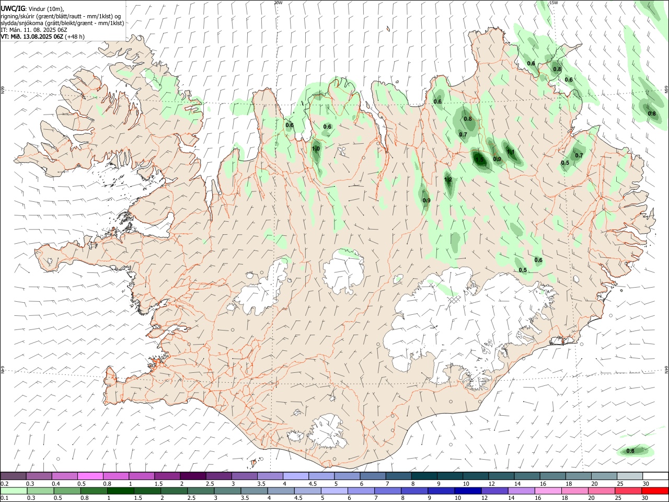Viewport: 669px width, 502px height.
Task: Click the 'VT: Mið. 13.08.2025 06Z (+48 h)' line
Action: 43,37
